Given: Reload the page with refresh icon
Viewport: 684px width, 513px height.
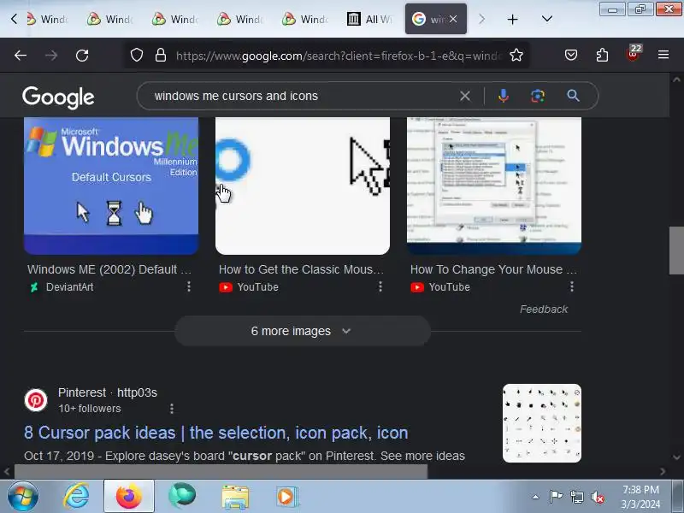Looking at the screenshot, I should pos(82,56).
